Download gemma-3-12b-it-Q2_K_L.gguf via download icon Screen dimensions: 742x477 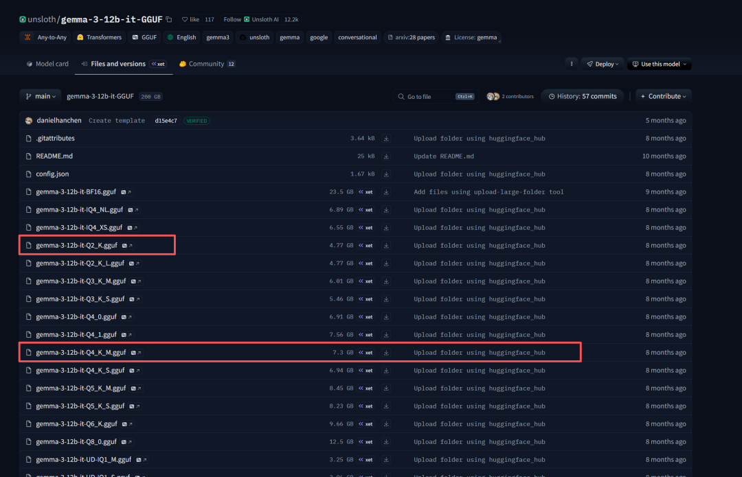click(386, 264)
